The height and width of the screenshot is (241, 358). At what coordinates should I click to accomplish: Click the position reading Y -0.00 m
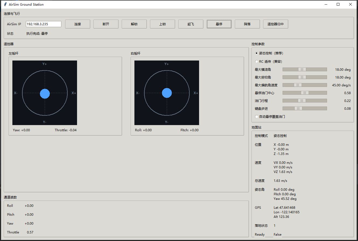[x=281, y=149]
